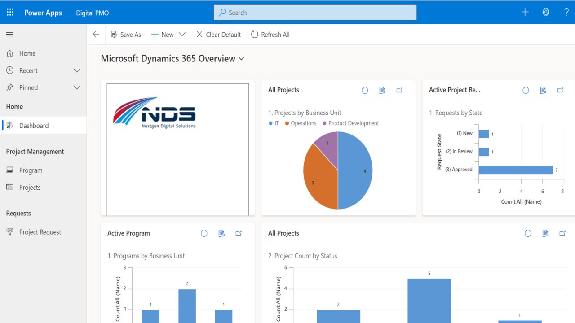575x323 pixels.
Task: Click the Power Apps title link
Action: tap(43, 13)
